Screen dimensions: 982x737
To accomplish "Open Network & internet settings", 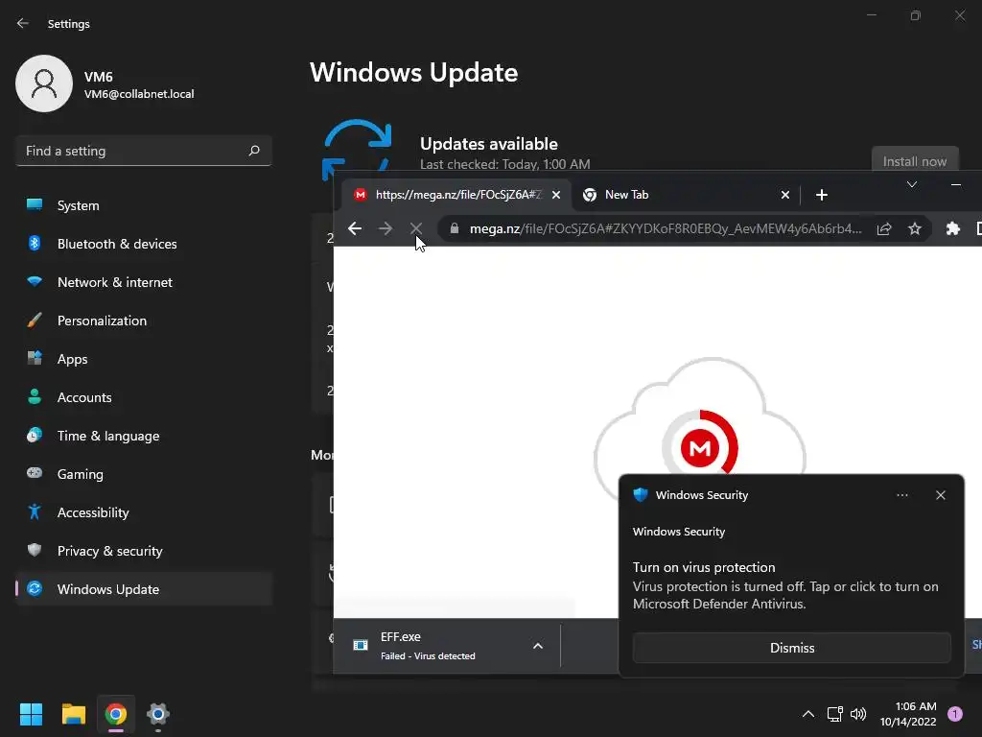I will [144, 282].
